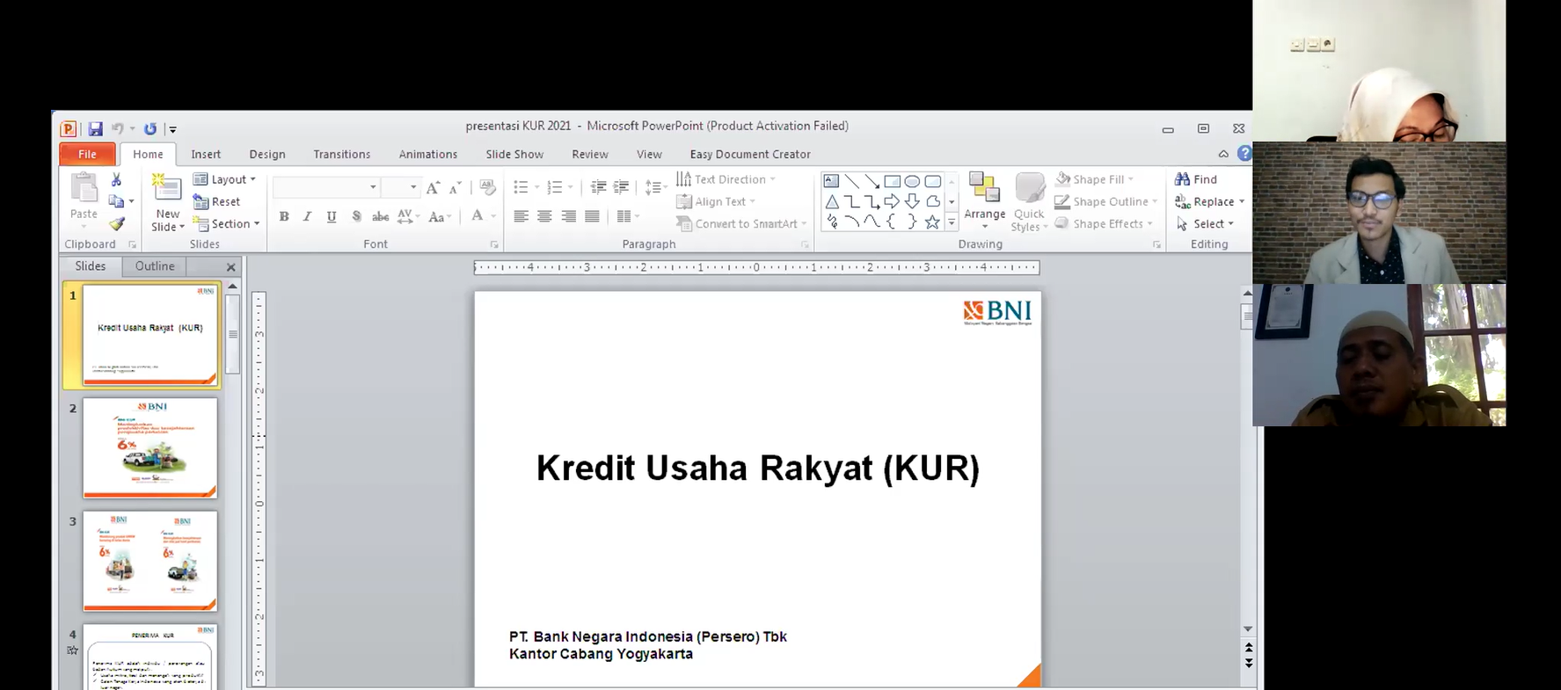Justify the paragraph text
This screenshot has height=690, width=1561.
click(592, 216)
